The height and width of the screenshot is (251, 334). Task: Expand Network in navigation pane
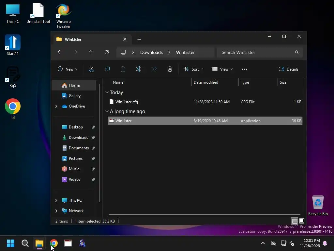56,211
